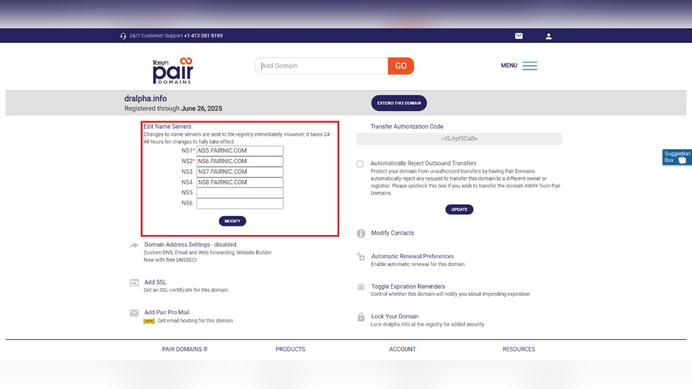Click the June 26, 2025 registration date

coord(201,108)
